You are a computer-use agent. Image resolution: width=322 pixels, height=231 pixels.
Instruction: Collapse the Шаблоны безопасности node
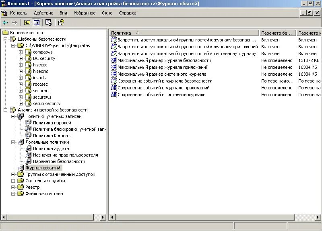5,39
